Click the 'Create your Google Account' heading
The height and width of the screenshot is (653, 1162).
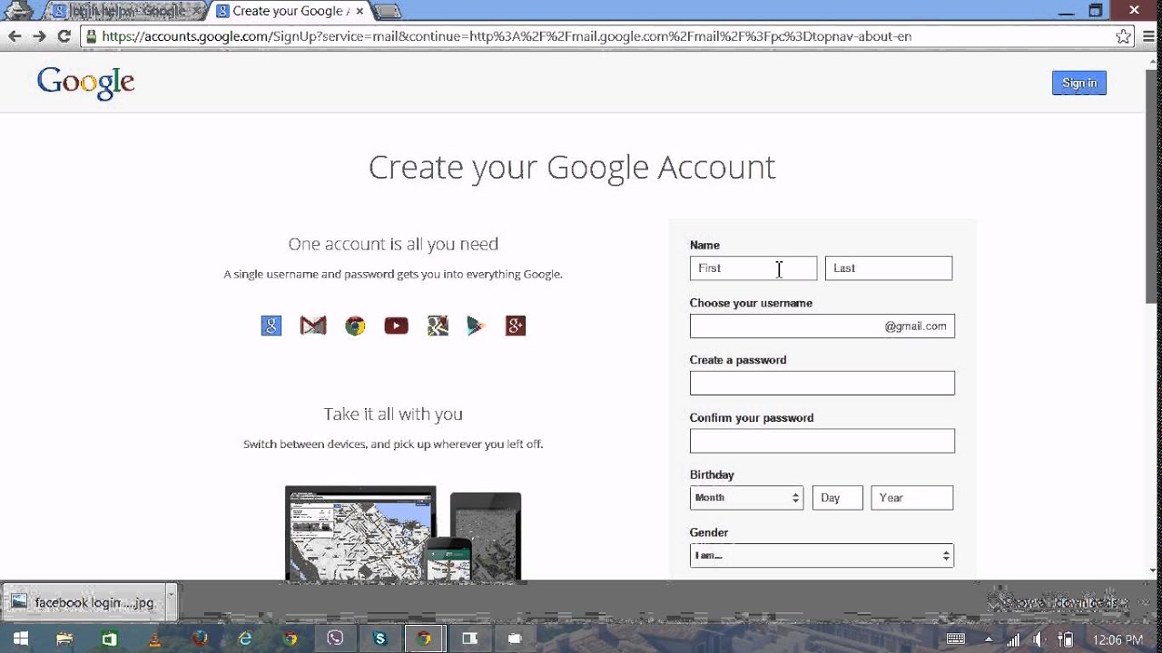coord(572,168)
